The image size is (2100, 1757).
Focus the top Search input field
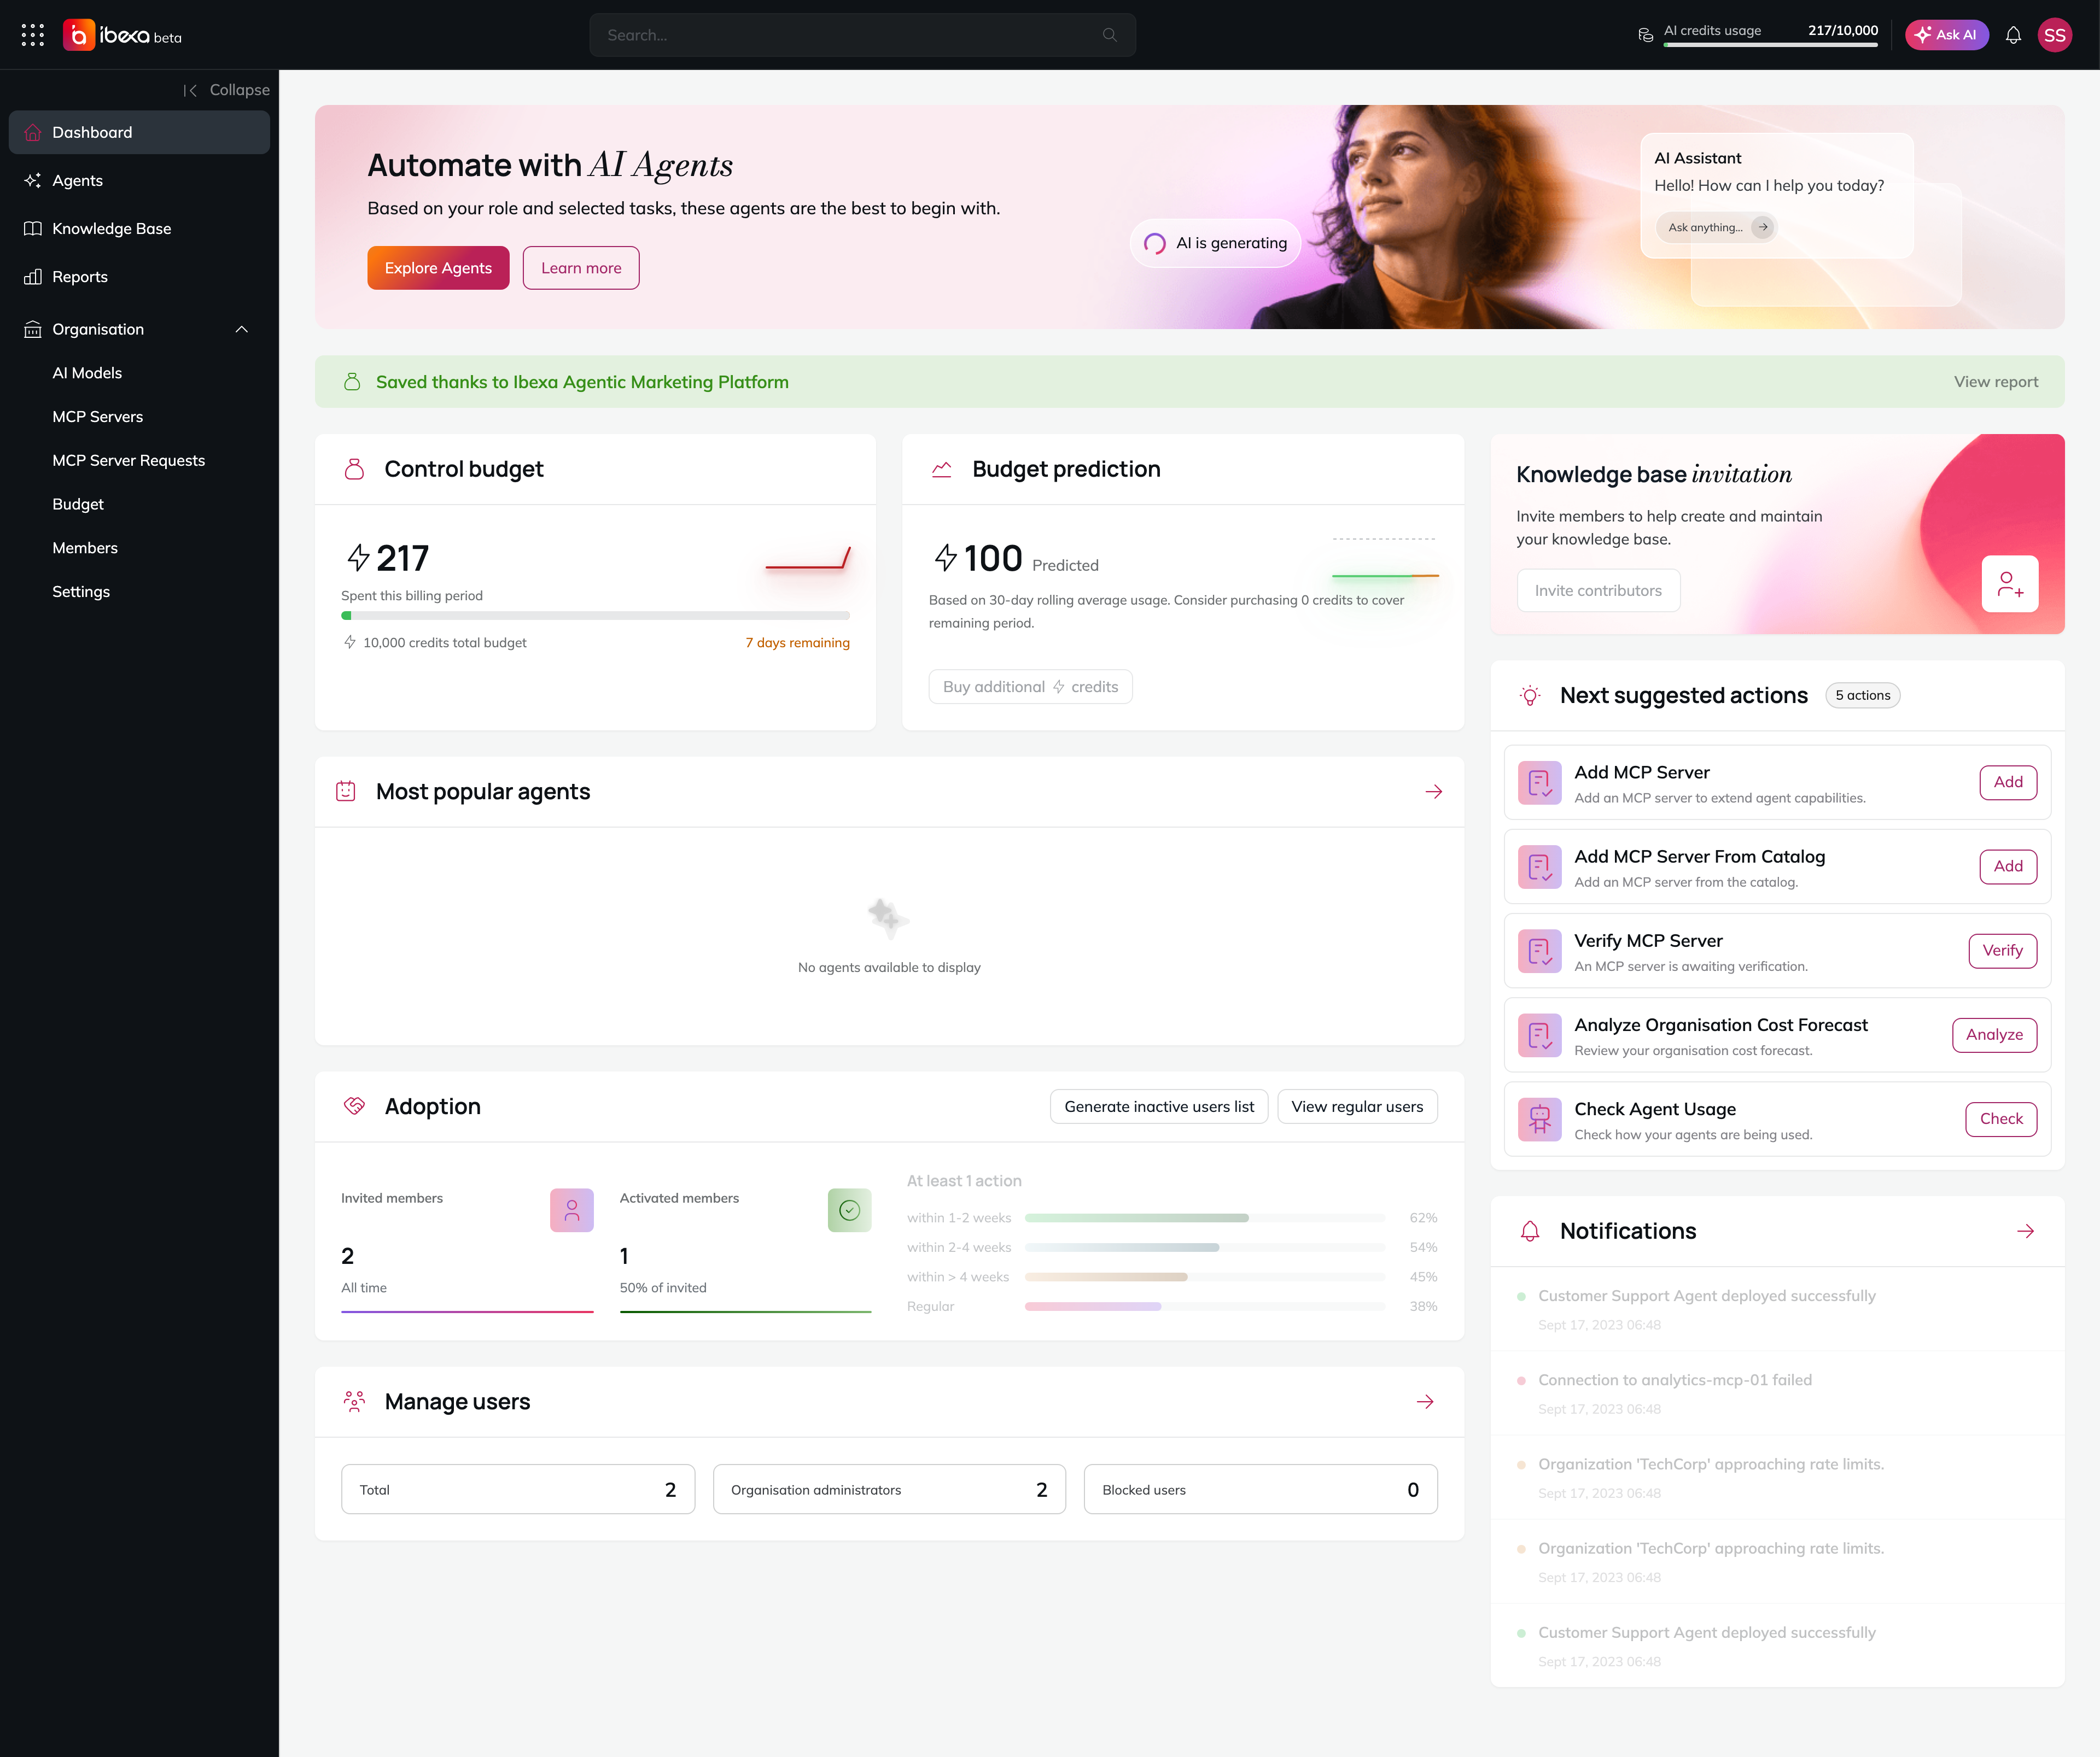pyautogui.click(x=862, y=35)
